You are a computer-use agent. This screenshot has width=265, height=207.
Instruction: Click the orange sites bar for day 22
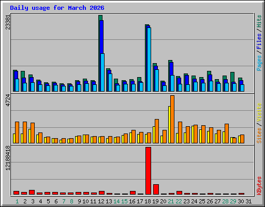coord(180,132)
